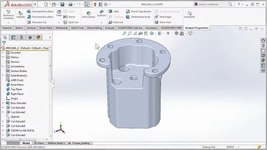
Task: Open the Sheet Metal tab
Action: pos(45,28)
